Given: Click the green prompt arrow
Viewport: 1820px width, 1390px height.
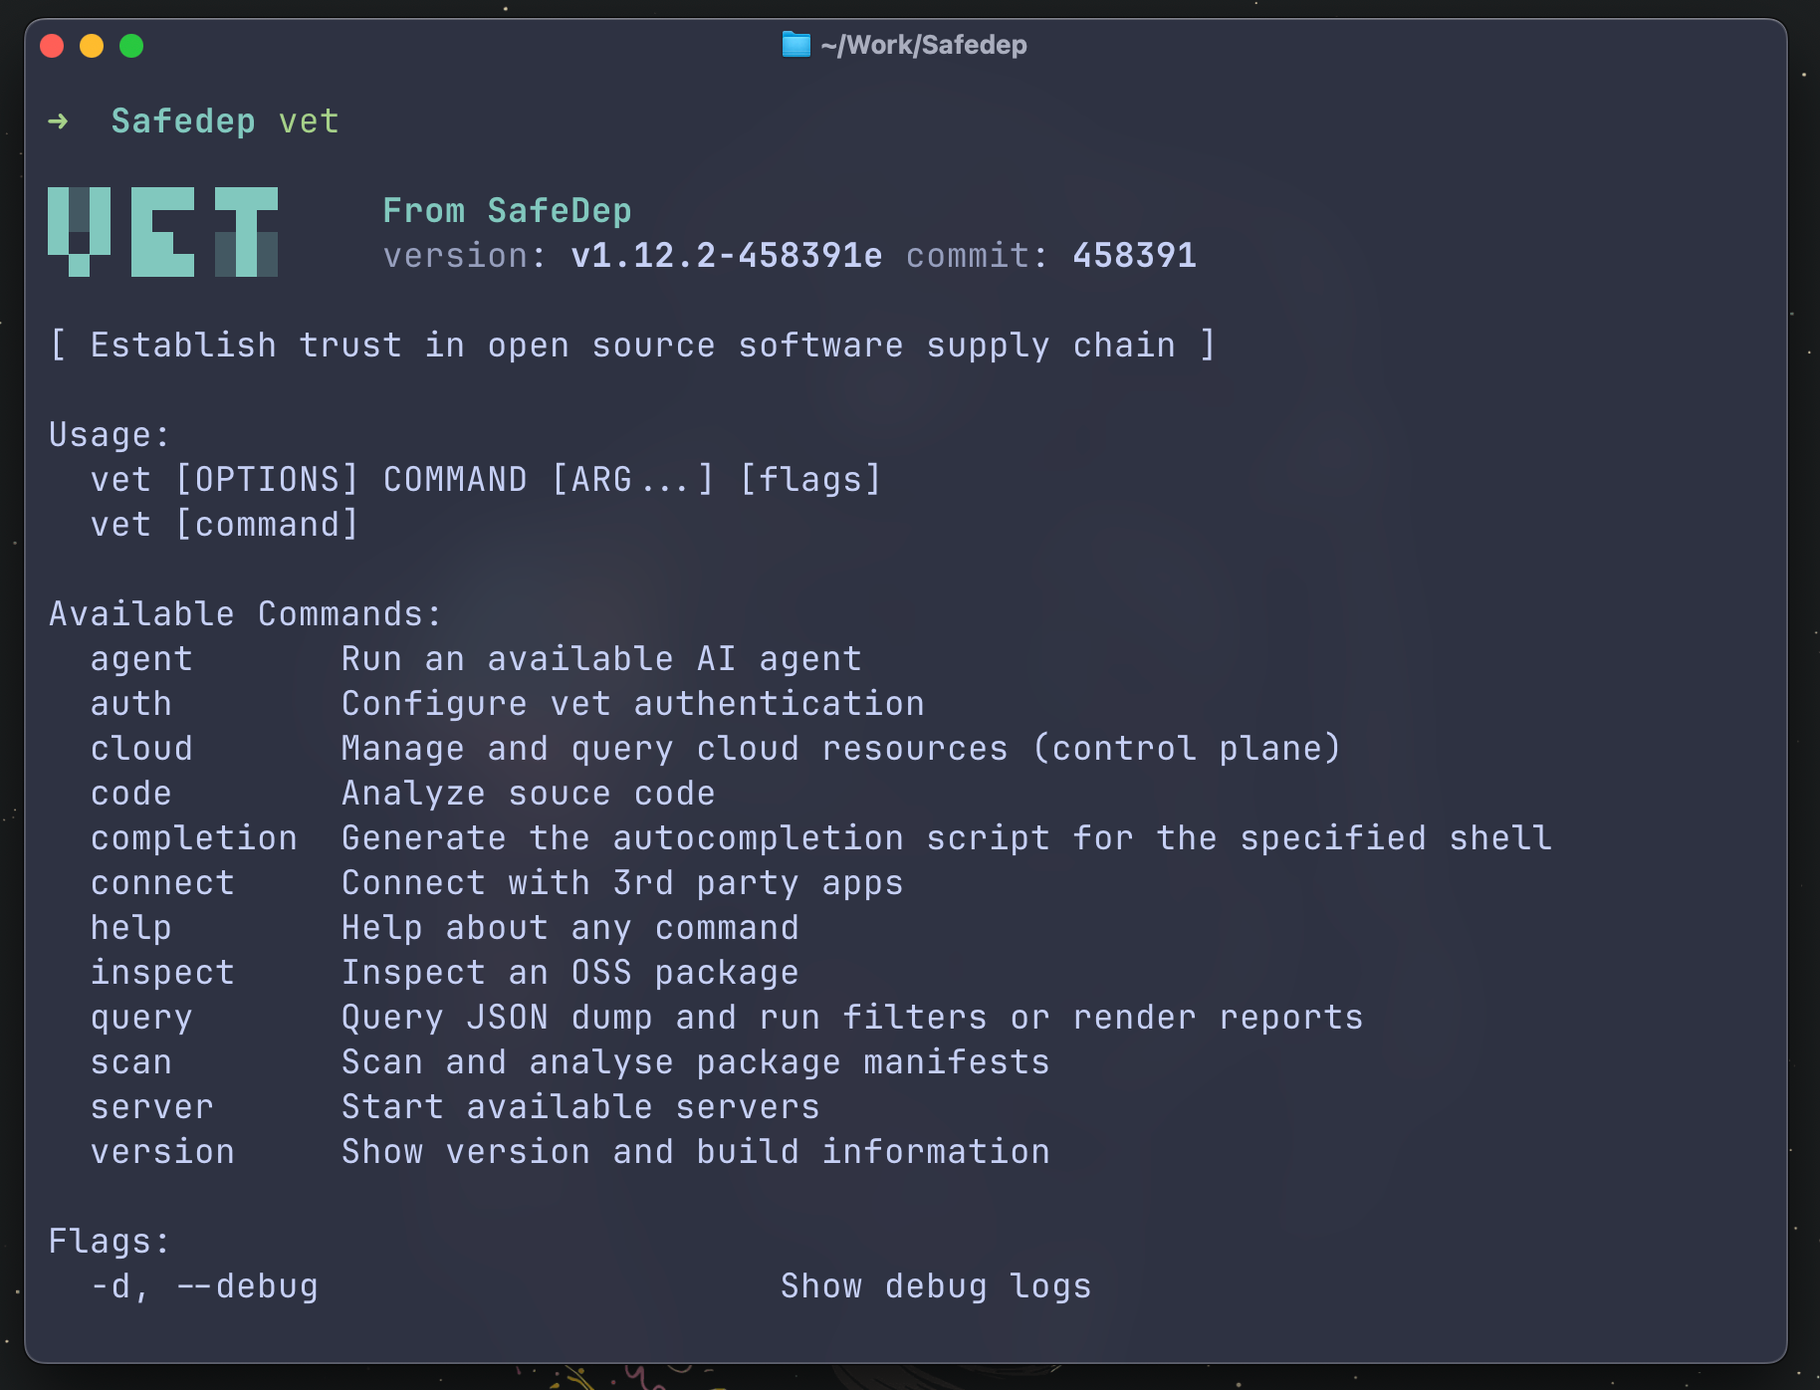Looking at the screenshot, I should tap(58, 121).
